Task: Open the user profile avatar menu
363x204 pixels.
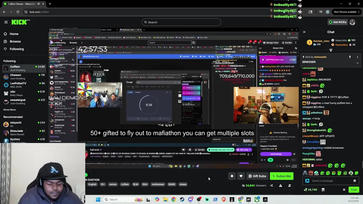Action: 352,22
